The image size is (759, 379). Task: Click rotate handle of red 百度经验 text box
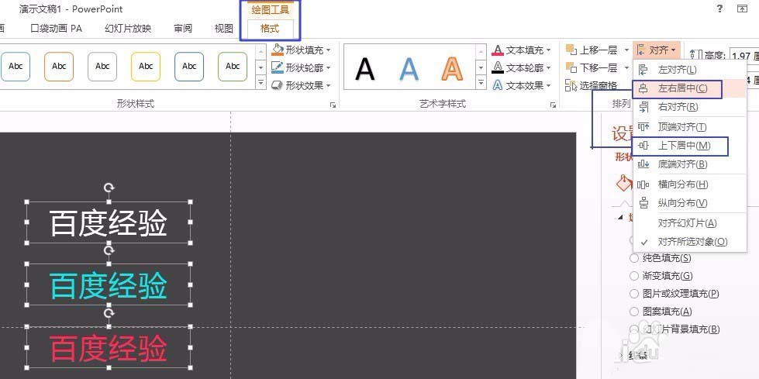coord(109,313)
